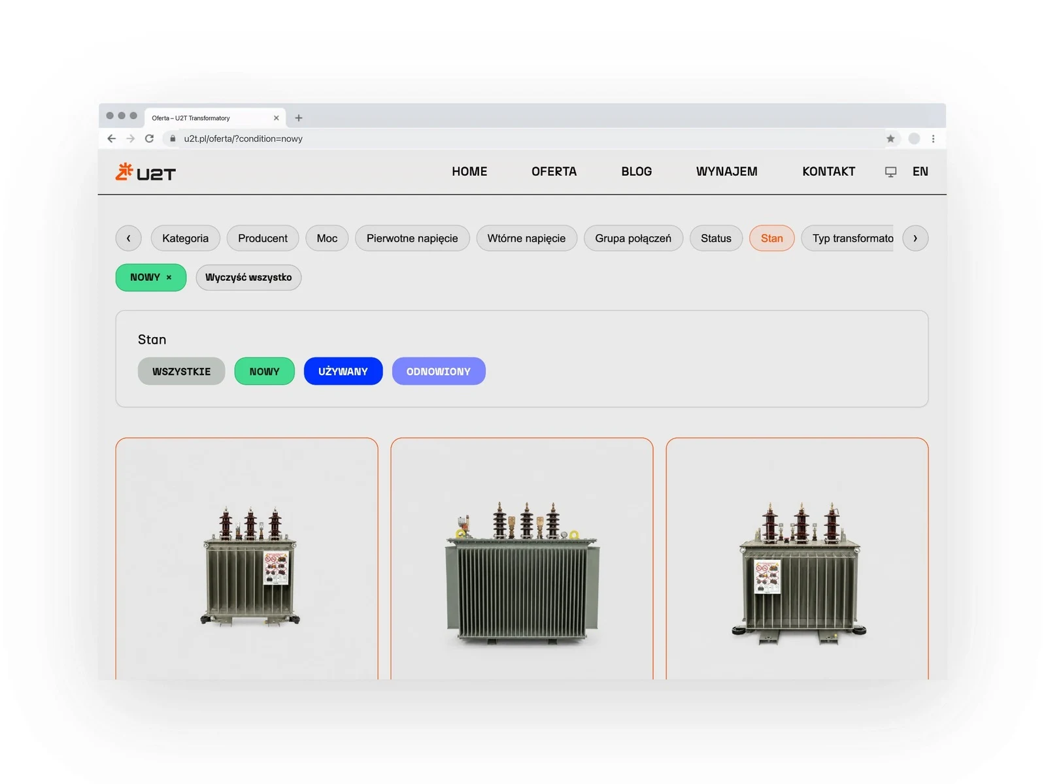Click Wyczyść wszystko to clear filters

(x=248, y=278)
